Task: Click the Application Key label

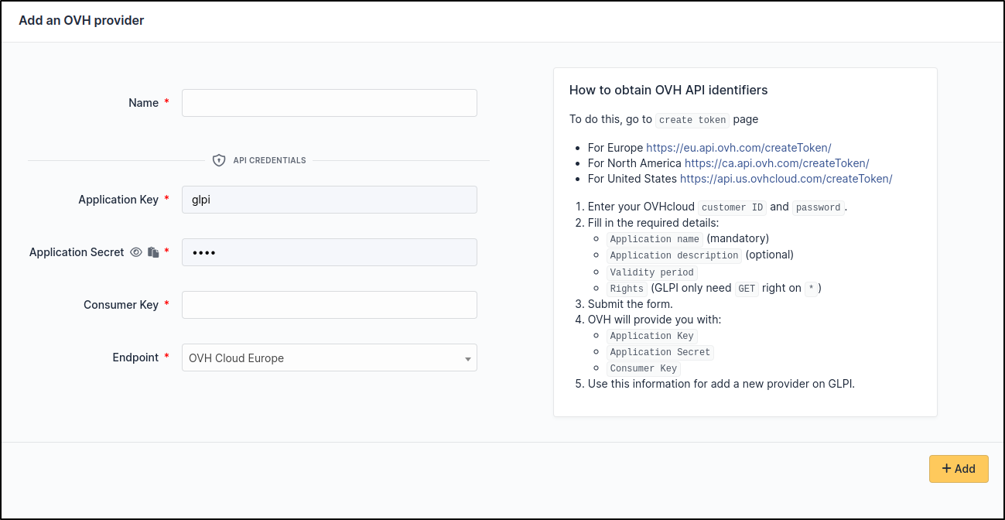Action: 118,200
